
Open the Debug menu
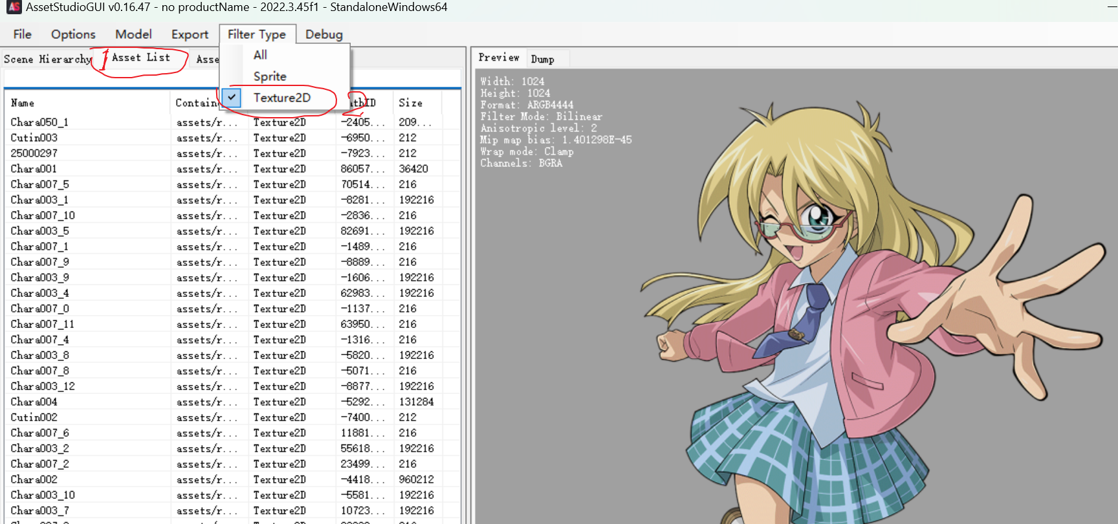coord(324,34)
